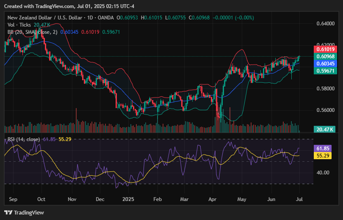Click the 20.47K volume axis tag
Image resolution: width=343 pixels, height=220 pixels.
pos(325,130)
